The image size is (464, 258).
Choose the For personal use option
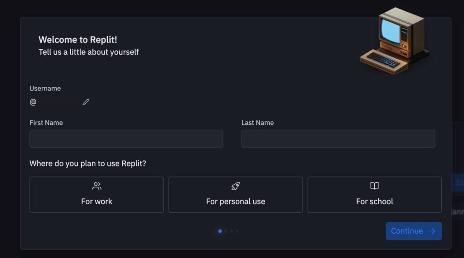236,195
